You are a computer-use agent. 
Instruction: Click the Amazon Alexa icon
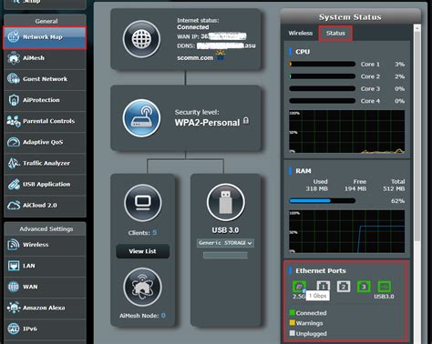[x=14, y=308]
